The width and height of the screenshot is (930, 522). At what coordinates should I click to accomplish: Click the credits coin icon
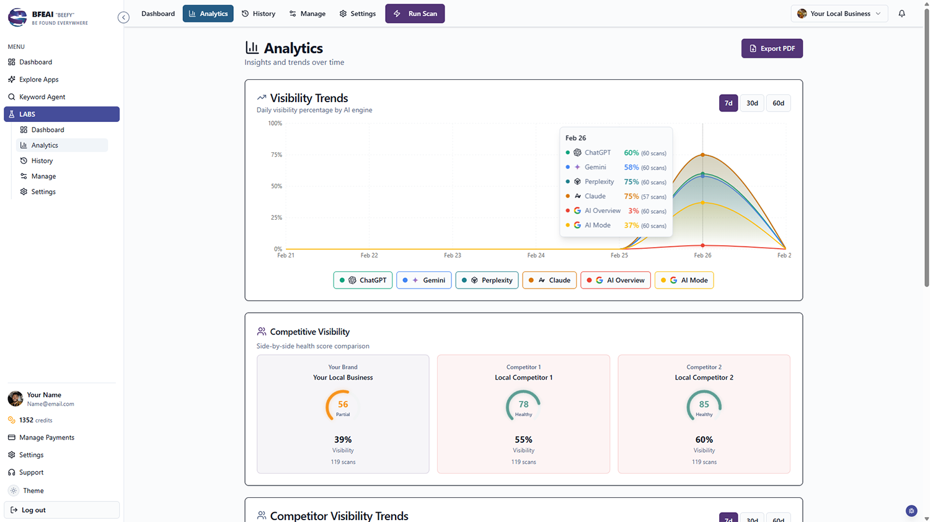12,420
